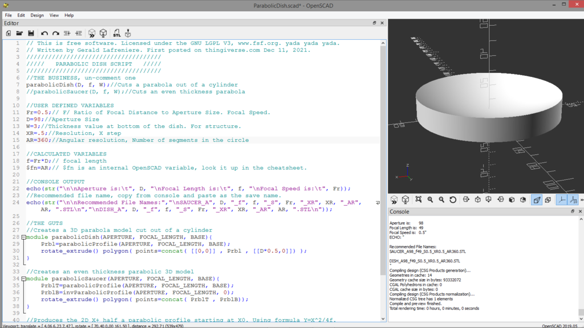This screenshot has height=328, width=584.
Task: Open the Edit menu
Action: pyautogui.click(x=21, y=15)
